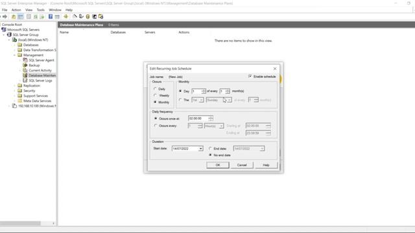Open the 1st ordinal dropdown
The image size is (415, 233).
(x=201, y=100)
